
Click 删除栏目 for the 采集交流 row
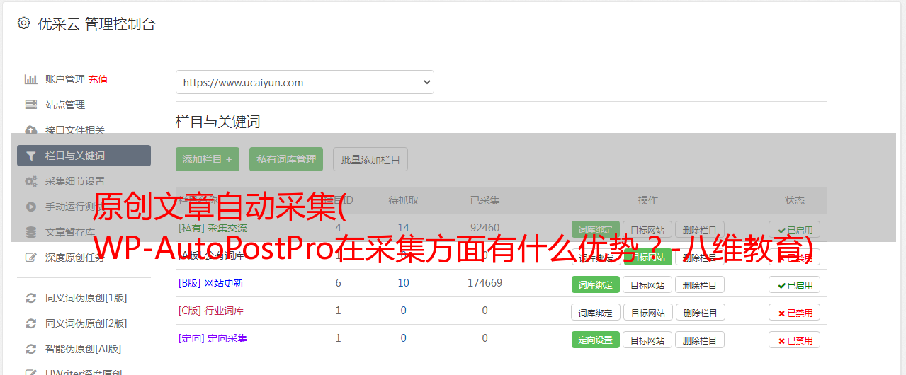[x=700, y=229]
